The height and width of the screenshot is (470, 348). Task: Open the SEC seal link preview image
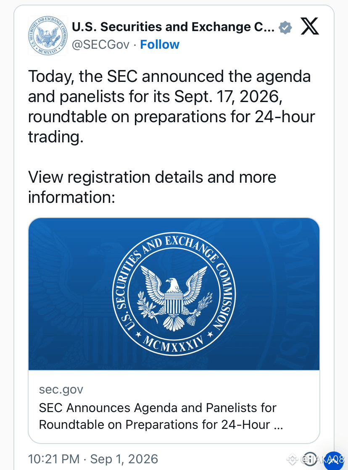[x=174, y=294]
